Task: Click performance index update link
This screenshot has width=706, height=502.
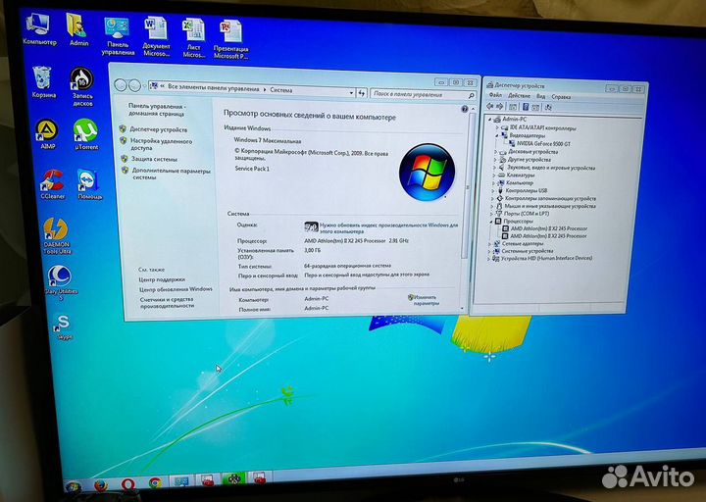Action: pyautogui.click(x=389, y=227)
